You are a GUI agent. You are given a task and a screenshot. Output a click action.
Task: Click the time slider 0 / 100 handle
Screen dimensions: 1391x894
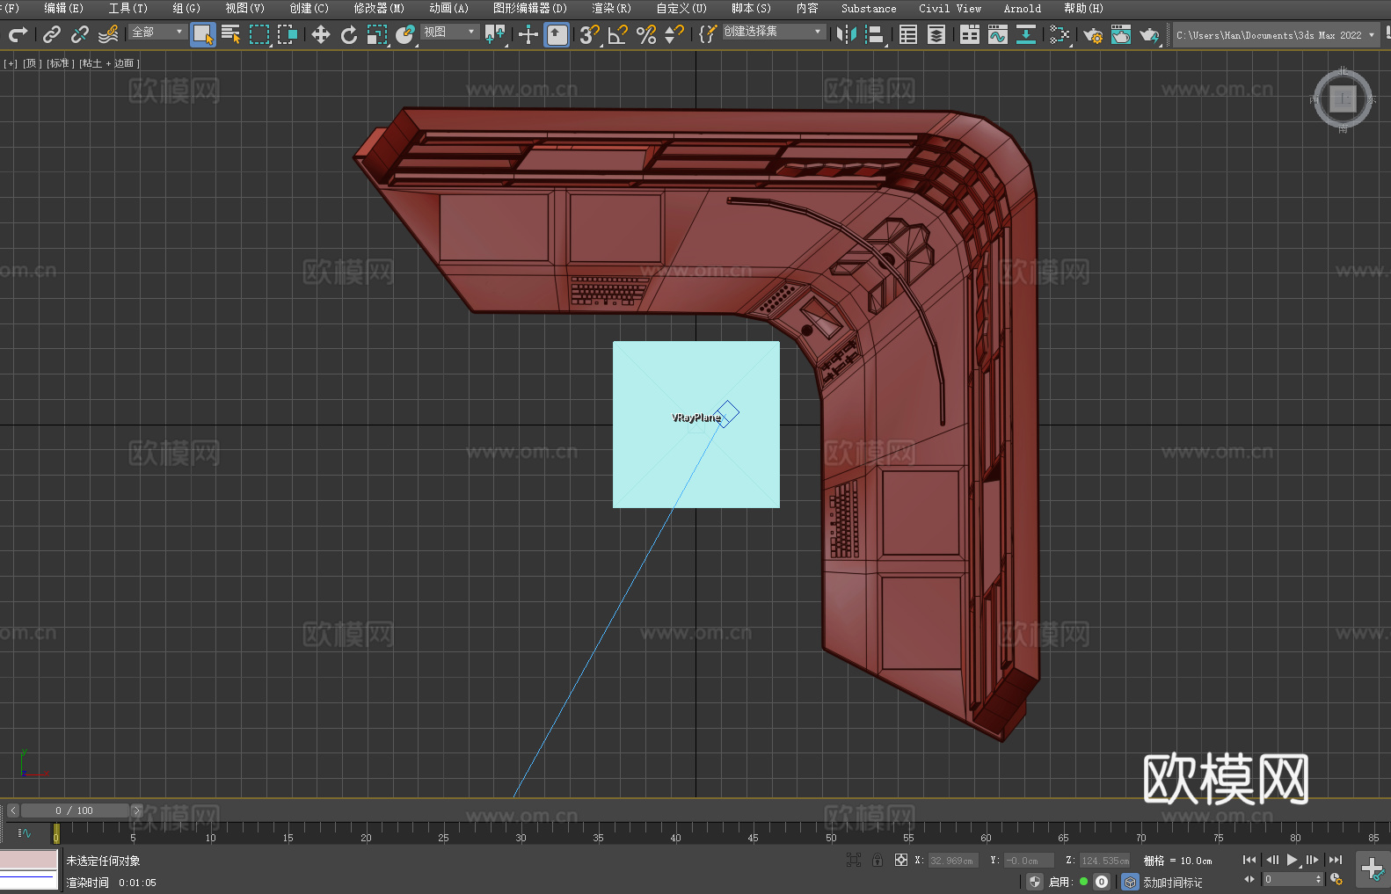click(x=75, y=810)
